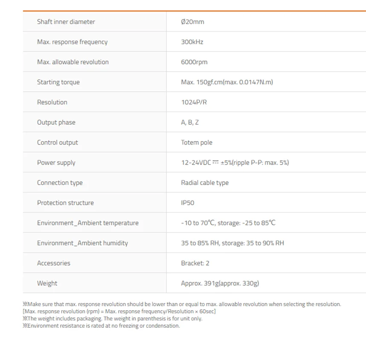Click the IP50 protection structure value

pyautogui.click(x=188, y=203)
